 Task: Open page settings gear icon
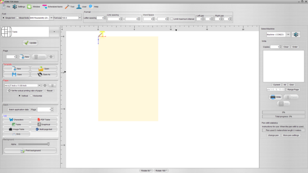[51, 57]
